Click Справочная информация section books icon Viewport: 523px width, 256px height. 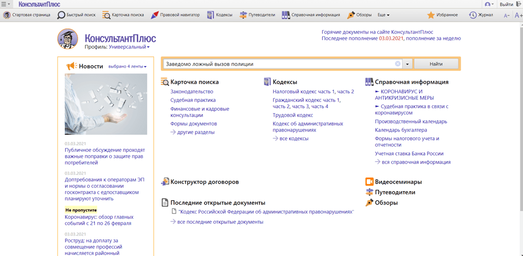[369, 82]
